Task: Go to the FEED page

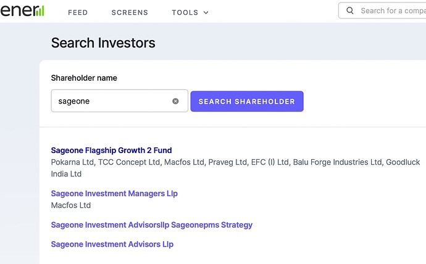Action: (78, 12)
